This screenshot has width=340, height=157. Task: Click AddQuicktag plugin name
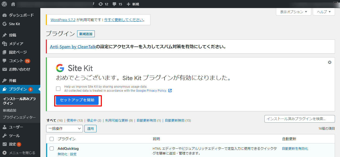pyautogui.click(x=68, y=148)
